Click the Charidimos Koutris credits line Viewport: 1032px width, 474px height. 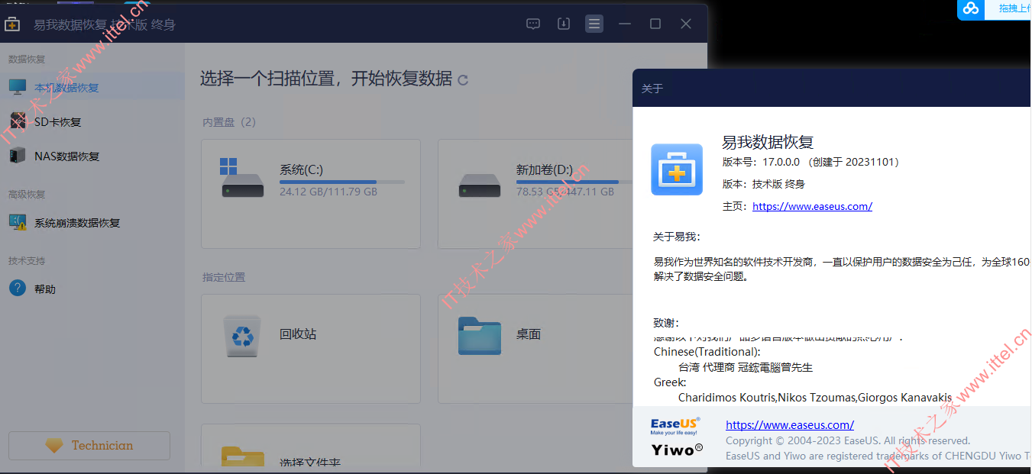coord(815,398)
